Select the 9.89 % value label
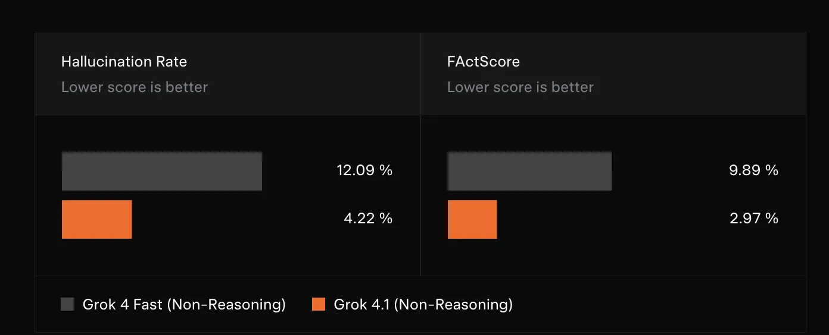829x335 pixels. pyautogui.click(x=753, y=170)
